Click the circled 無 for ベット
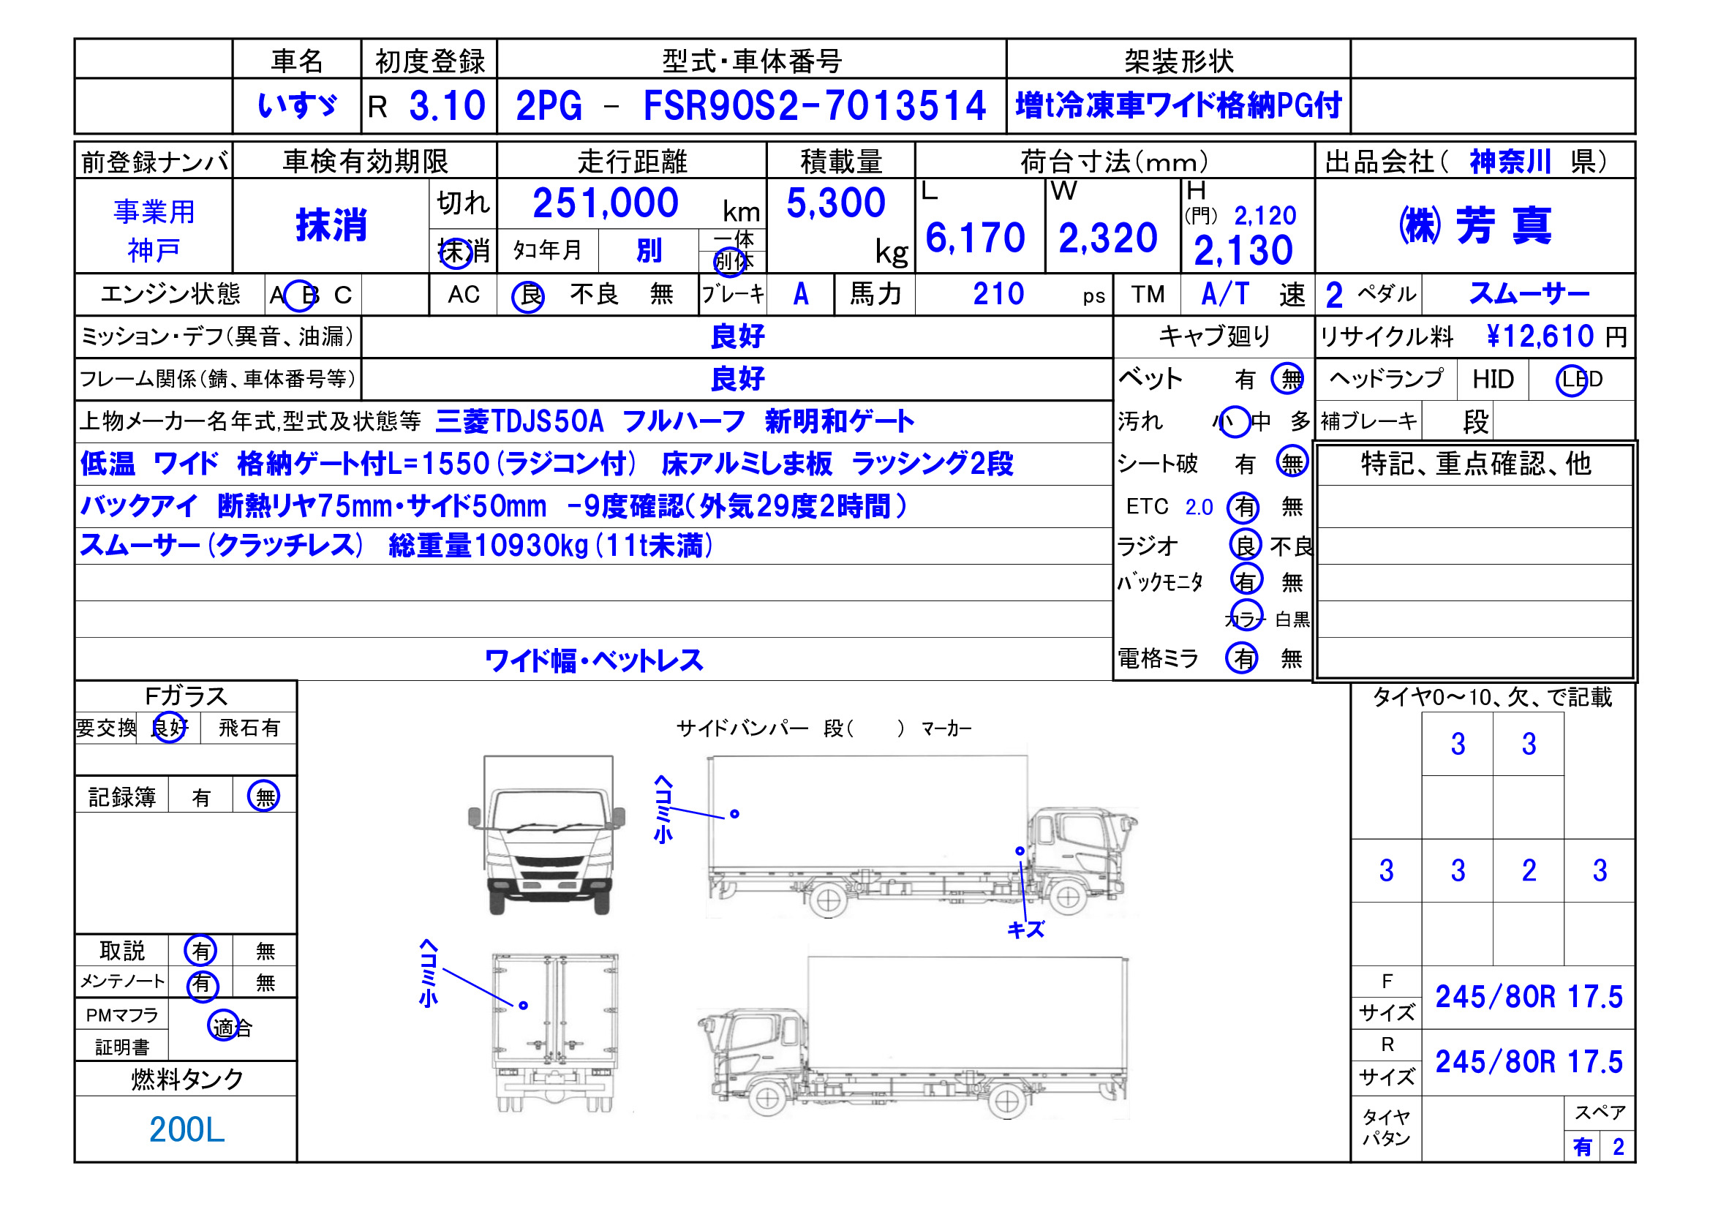This screenshot has width=1710, height=1209. (1288, 378)
